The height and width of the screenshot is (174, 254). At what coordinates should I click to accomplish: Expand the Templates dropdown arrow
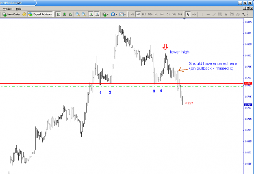[x=125, y=14]
